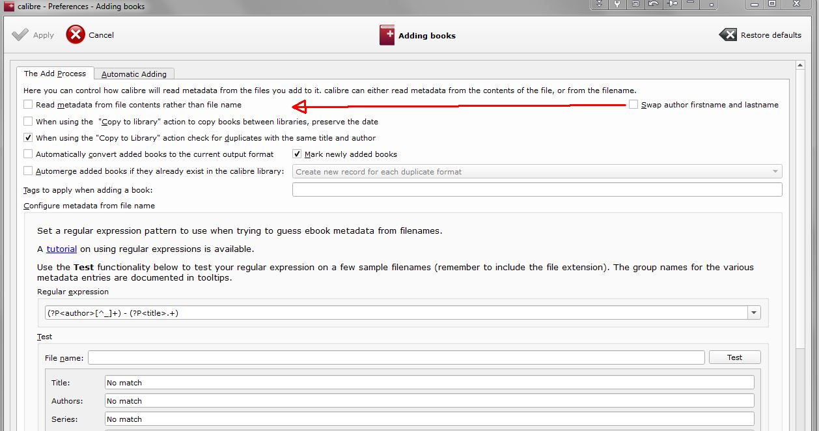
Task: Enable automatic conversion to current output format
Action: [28, 154]
